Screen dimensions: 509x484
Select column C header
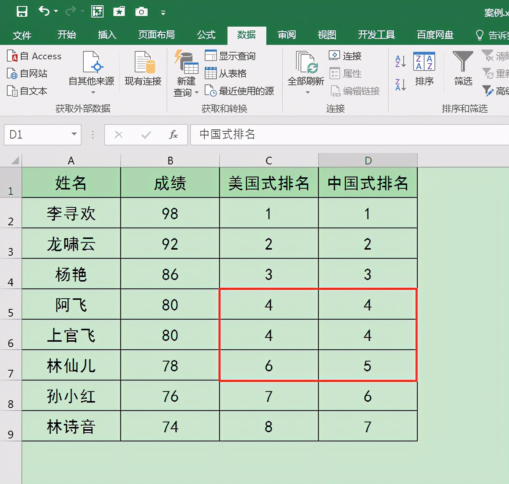point(269,160)
